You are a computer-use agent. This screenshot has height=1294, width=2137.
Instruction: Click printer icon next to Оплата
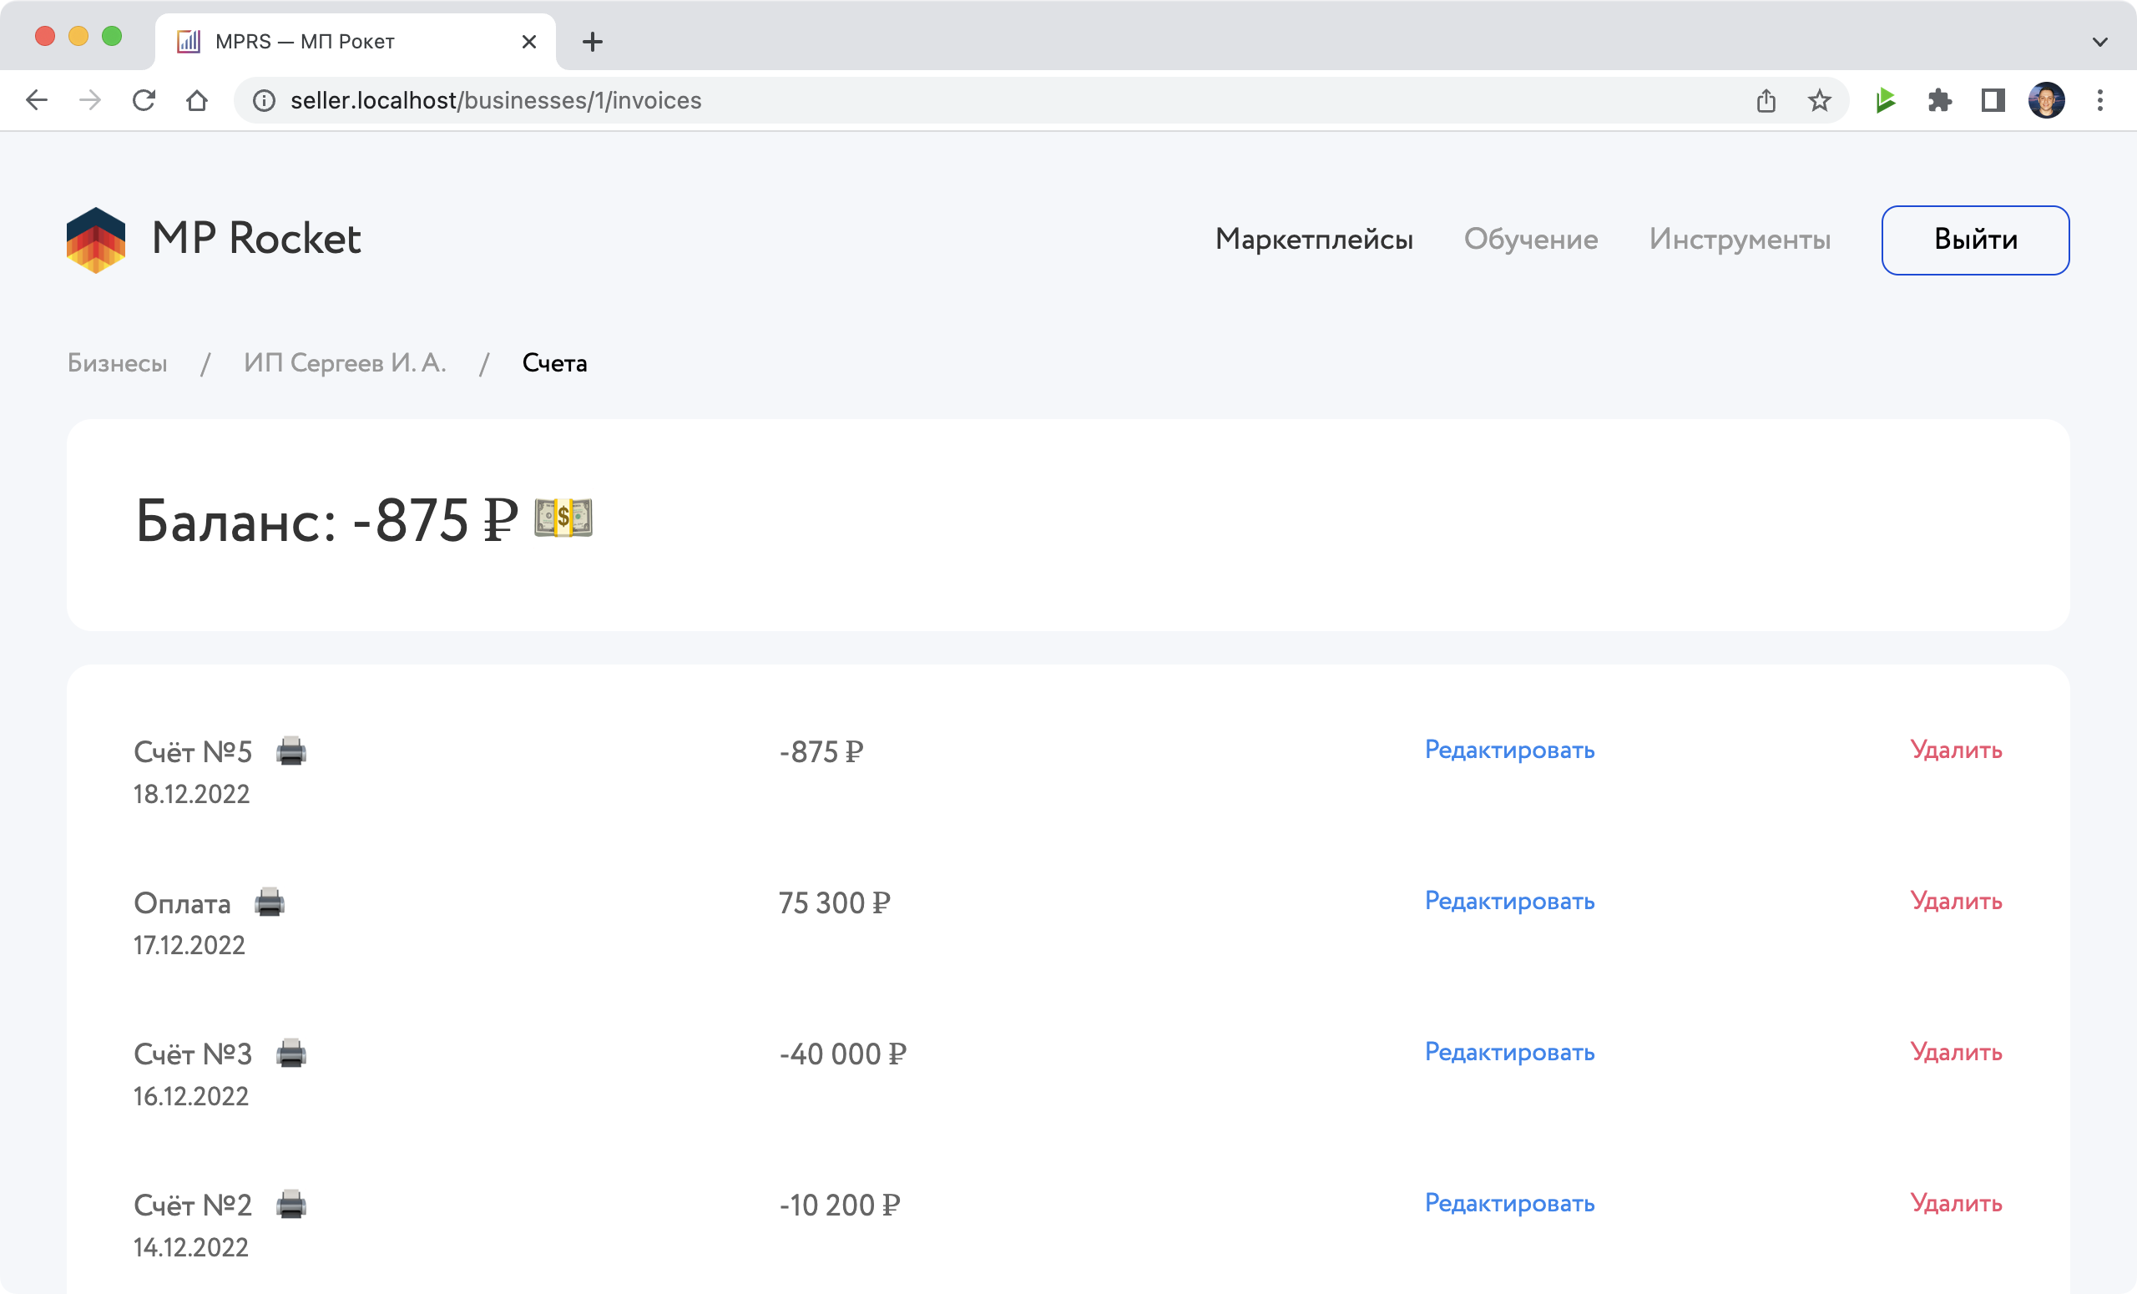(x=269, y=902)
